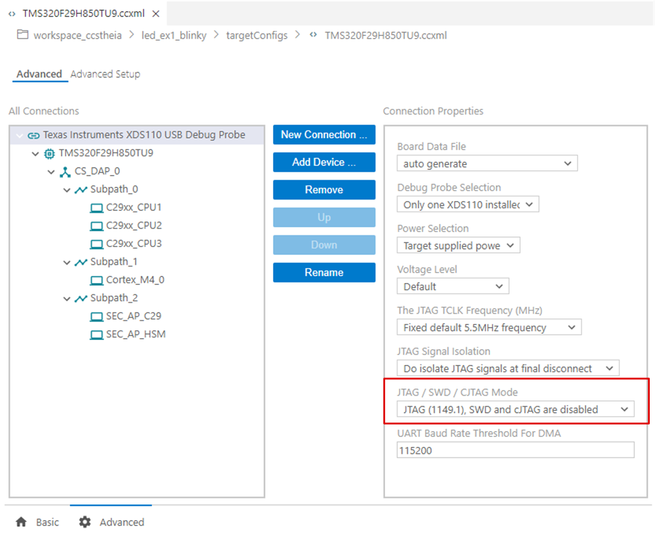
Task: Collapse the Subpath_0 tree node
Action: click(x=67, y=190)
